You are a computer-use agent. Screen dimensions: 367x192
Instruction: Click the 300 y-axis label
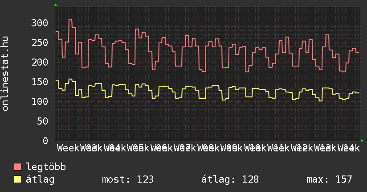pos(39,23)
